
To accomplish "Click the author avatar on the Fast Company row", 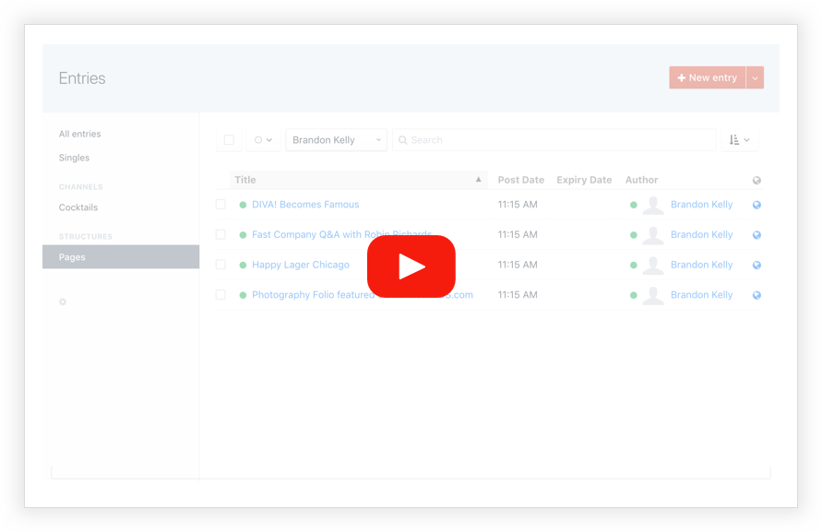I will tap(653, 235).
